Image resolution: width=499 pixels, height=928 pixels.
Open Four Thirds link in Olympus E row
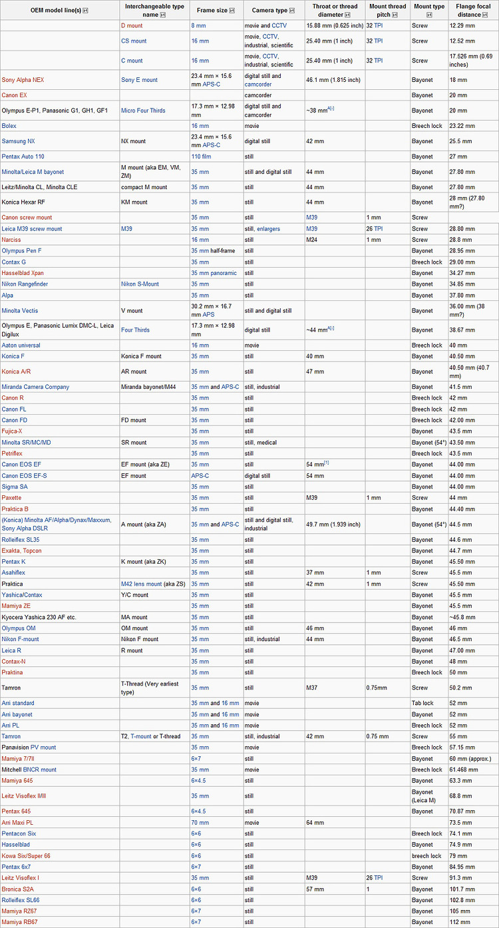click(x=135, y=330)
